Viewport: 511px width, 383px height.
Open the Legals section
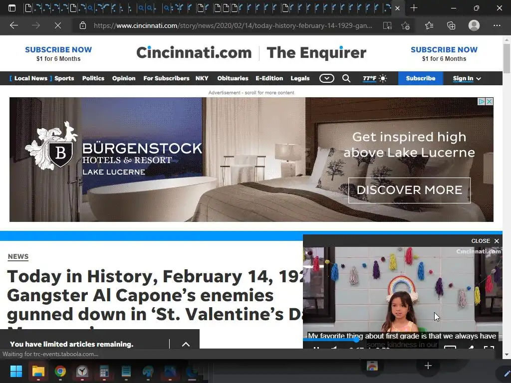300,78
